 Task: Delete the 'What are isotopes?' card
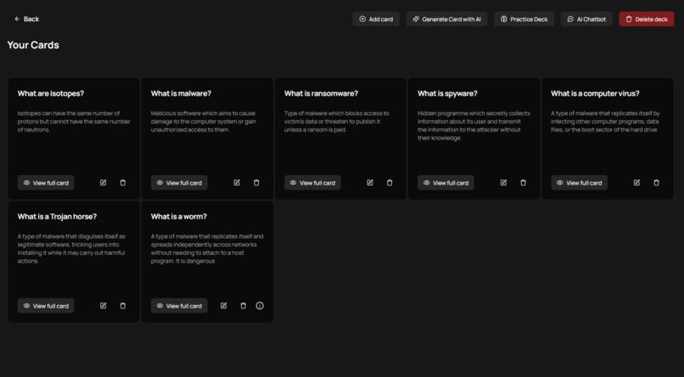pyautogui.click(x=123, y=183)
